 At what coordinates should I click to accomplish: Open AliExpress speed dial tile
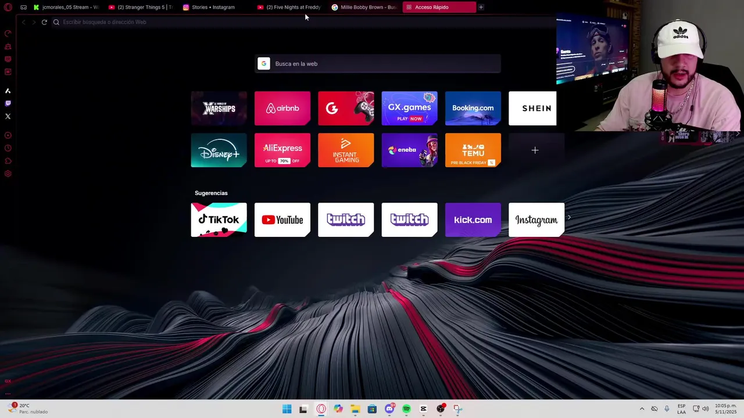tap(282, 150)
